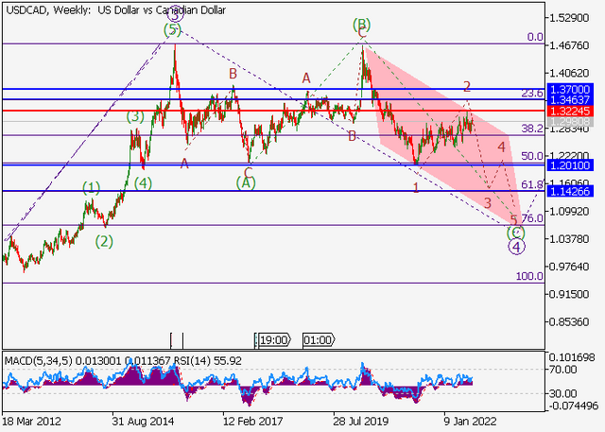Click the 1.52900 price scale value
605x432 pixels.
click(570, 18)
